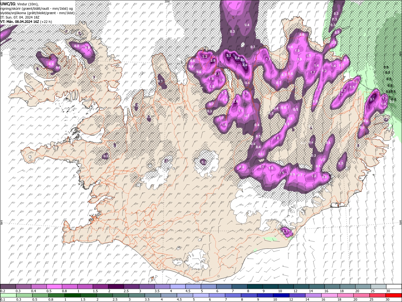Viewport: 402px width, 302px height.
Task: Click the 'UWC/IG' title text
Action: (x=8, y=4)
